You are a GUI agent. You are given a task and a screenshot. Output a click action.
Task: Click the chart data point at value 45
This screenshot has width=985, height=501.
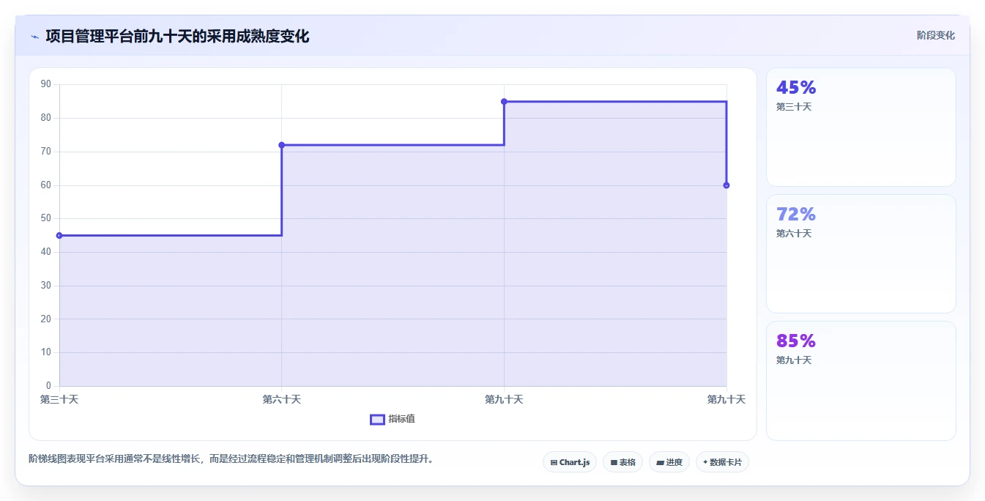point(59,235)
